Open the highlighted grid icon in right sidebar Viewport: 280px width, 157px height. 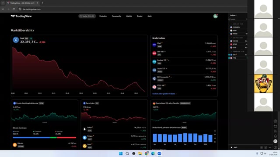(x=275, y=141)
